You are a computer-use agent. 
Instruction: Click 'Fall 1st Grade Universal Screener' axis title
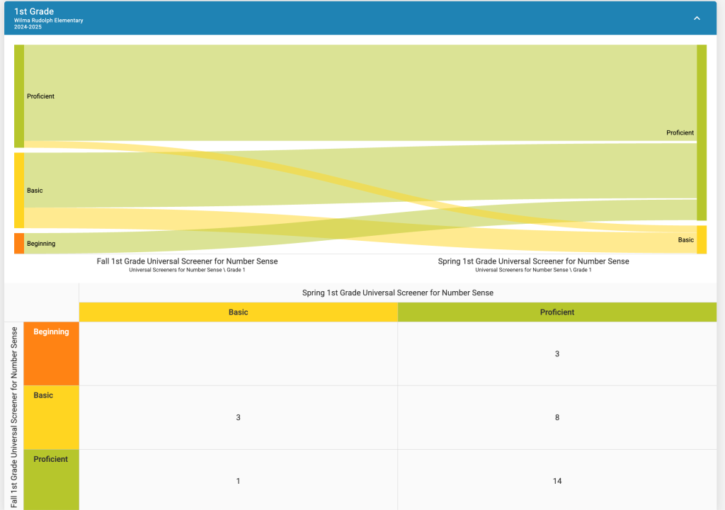coord(187,261)
